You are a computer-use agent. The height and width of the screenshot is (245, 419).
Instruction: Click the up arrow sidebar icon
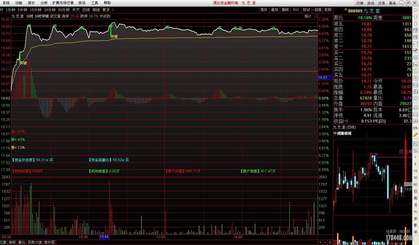(415, 17)
